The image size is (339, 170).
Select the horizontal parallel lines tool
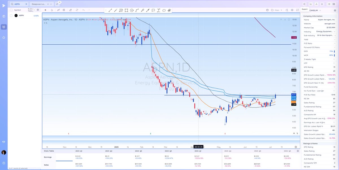point(121,10)
